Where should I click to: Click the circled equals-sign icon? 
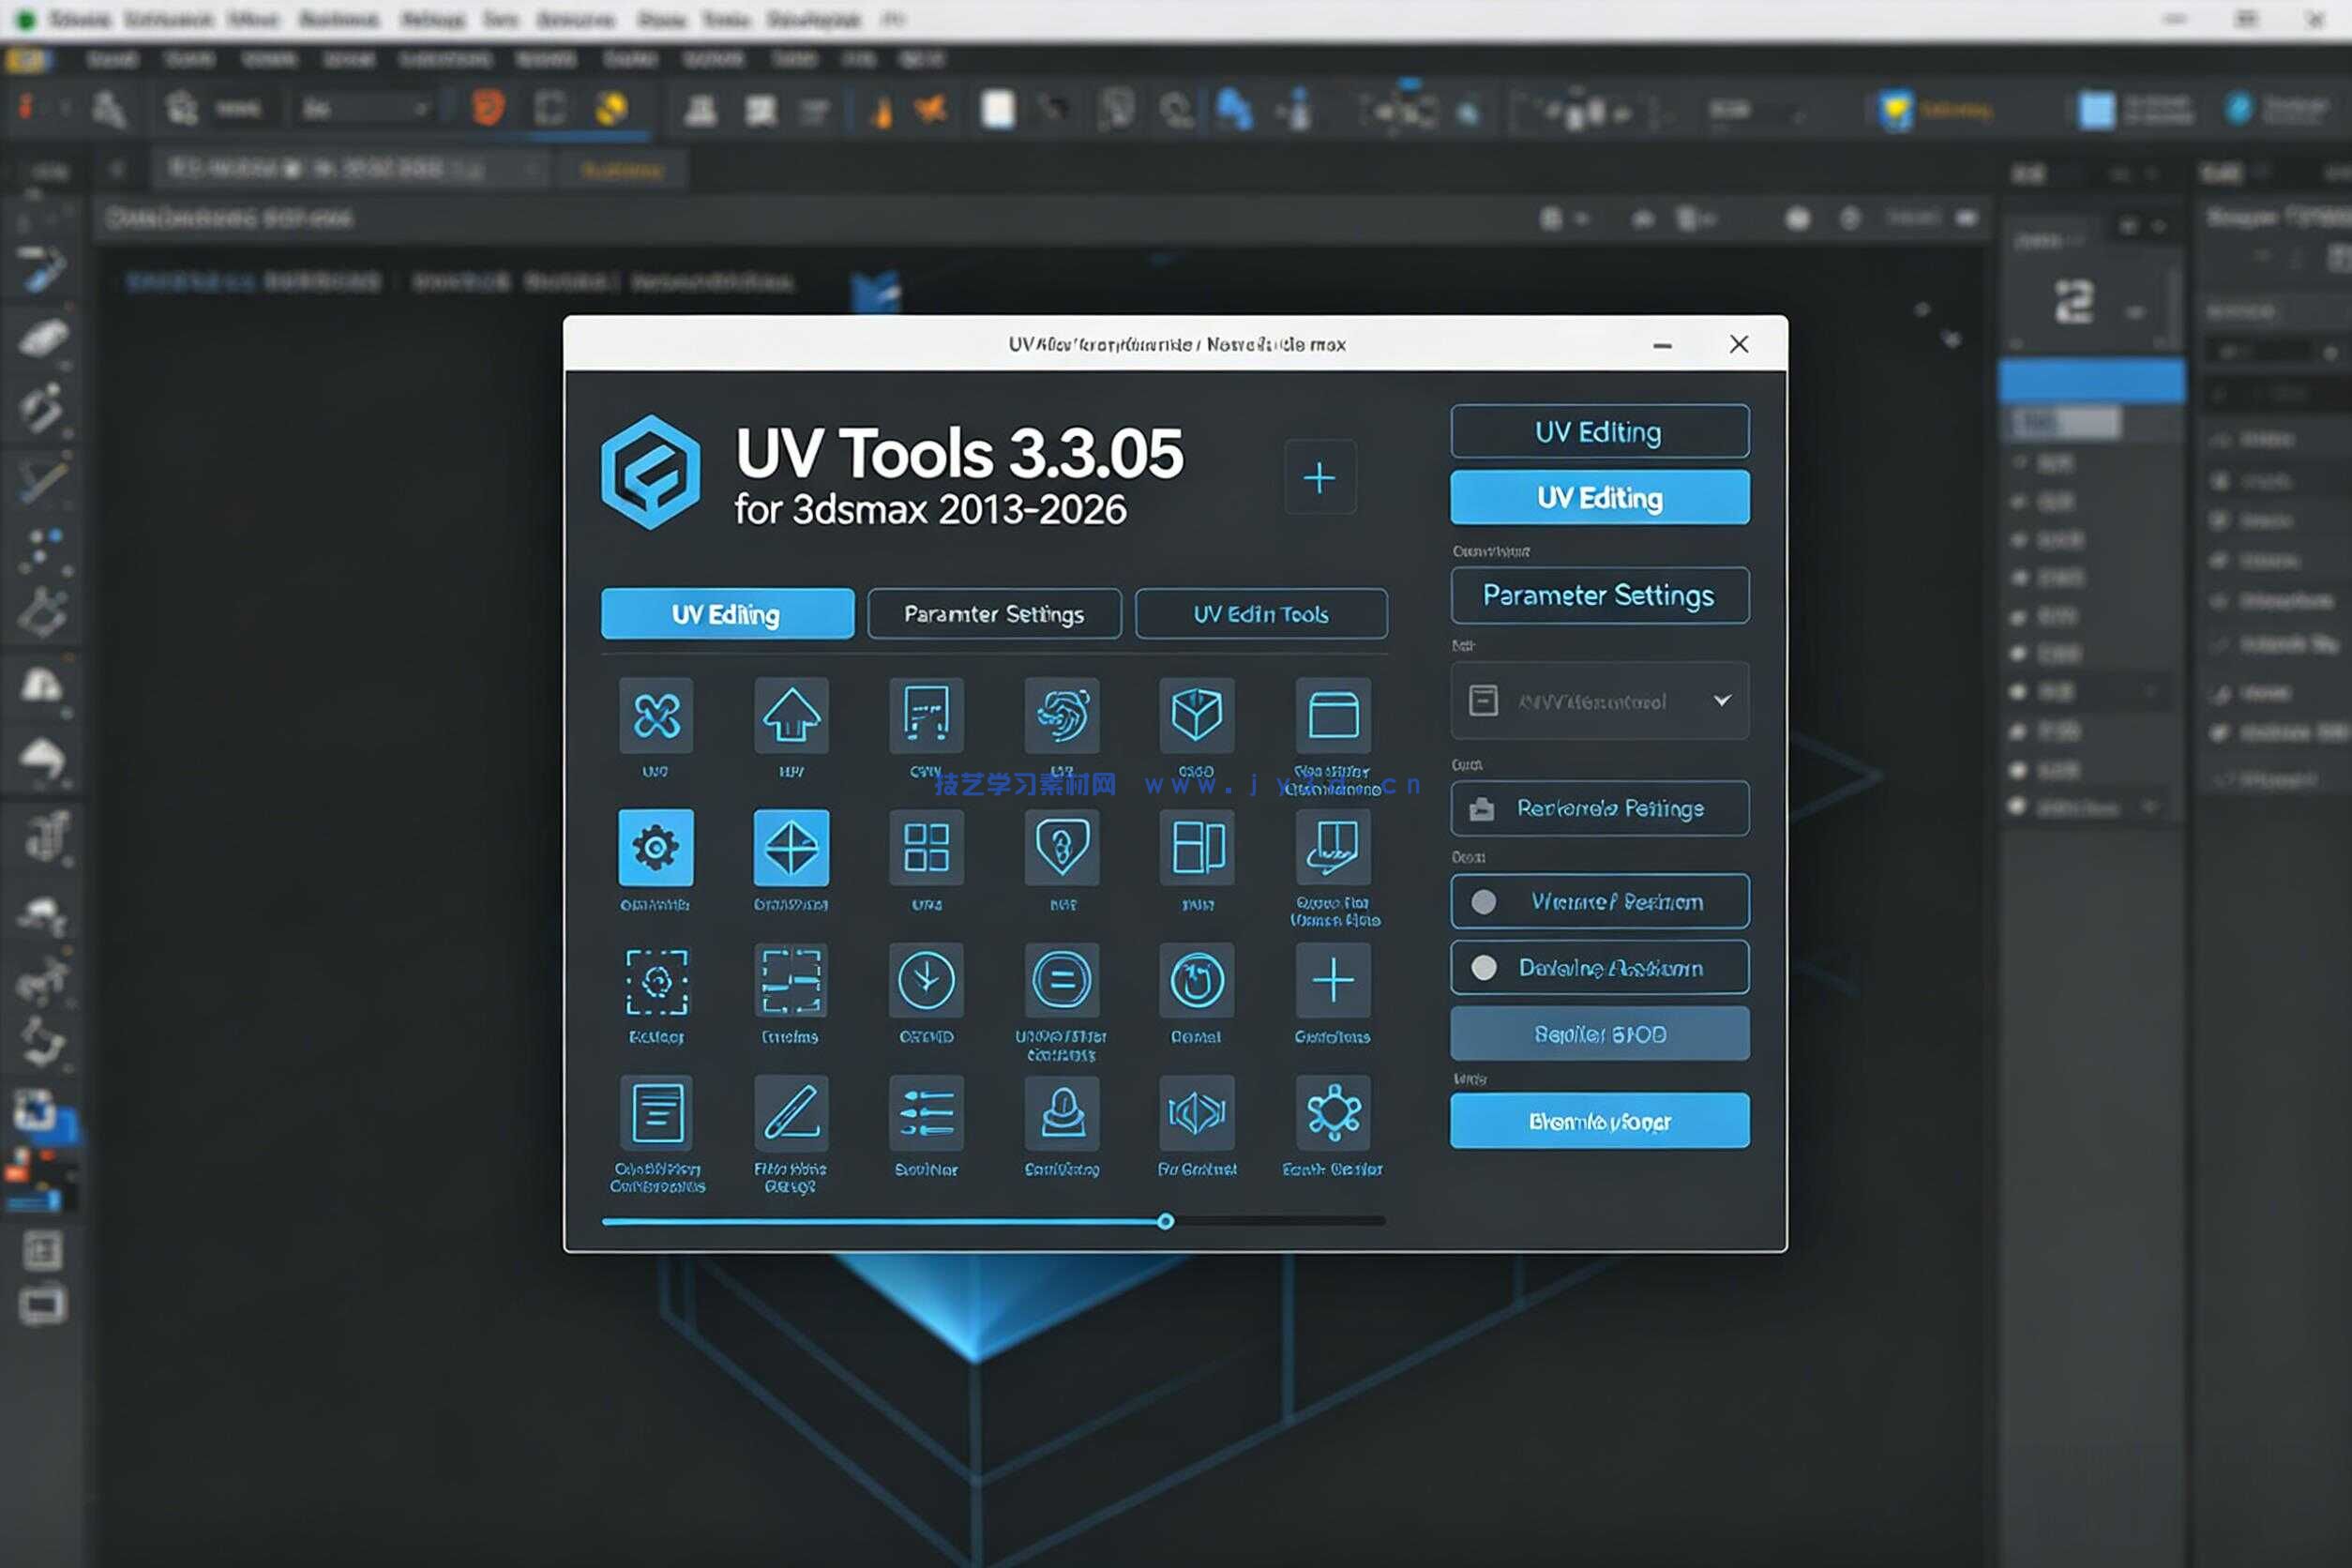coord(1062,981)
